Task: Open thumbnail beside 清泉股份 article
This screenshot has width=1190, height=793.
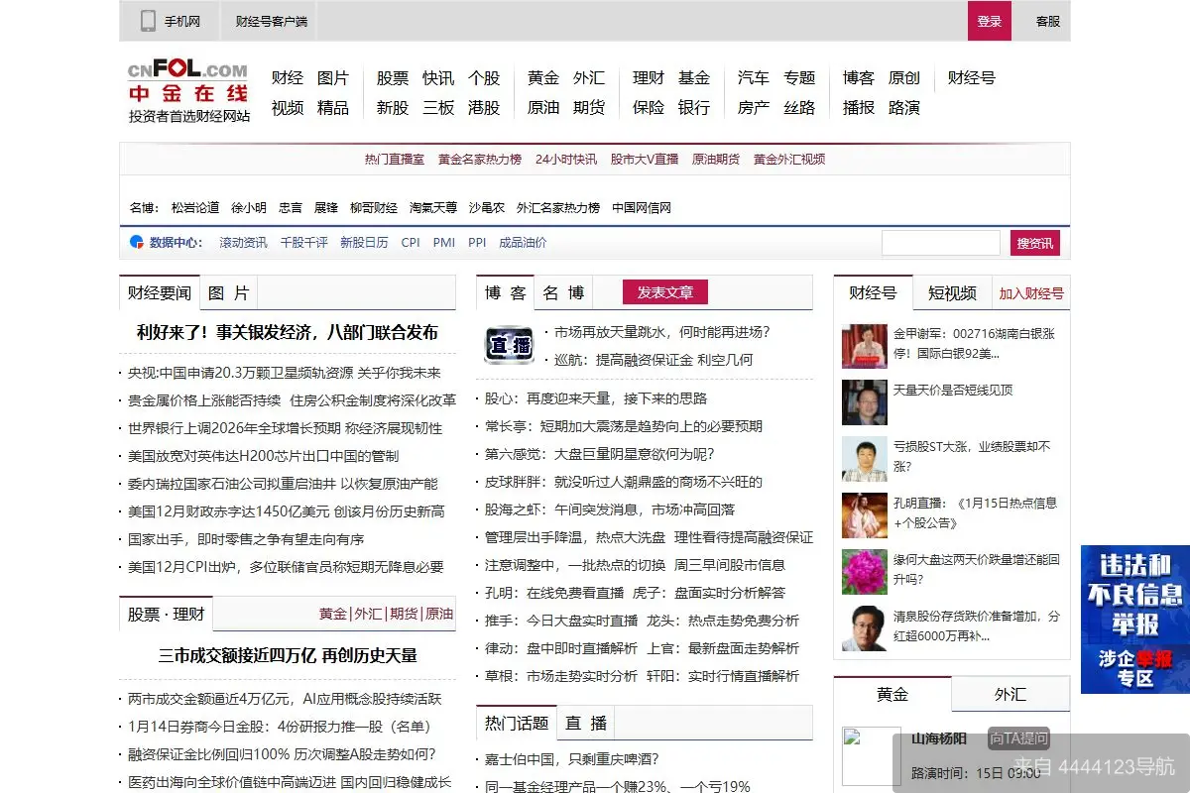Action: [864, 628]
